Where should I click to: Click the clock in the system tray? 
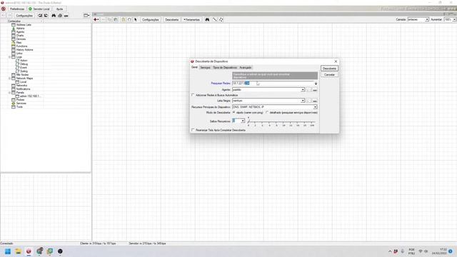pyautogui.click(x=439, y=251)
